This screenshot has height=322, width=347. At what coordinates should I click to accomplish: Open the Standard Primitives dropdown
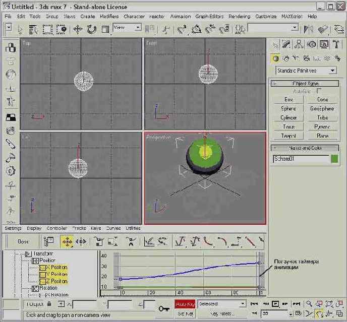[306, 71]
